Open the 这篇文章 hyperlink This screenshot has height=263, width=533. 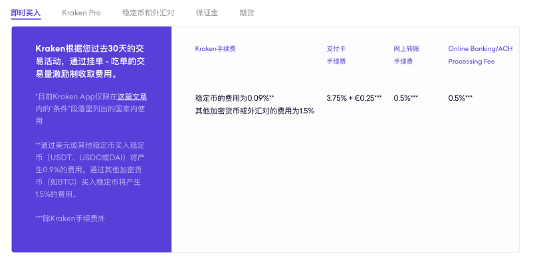(132, 97)
